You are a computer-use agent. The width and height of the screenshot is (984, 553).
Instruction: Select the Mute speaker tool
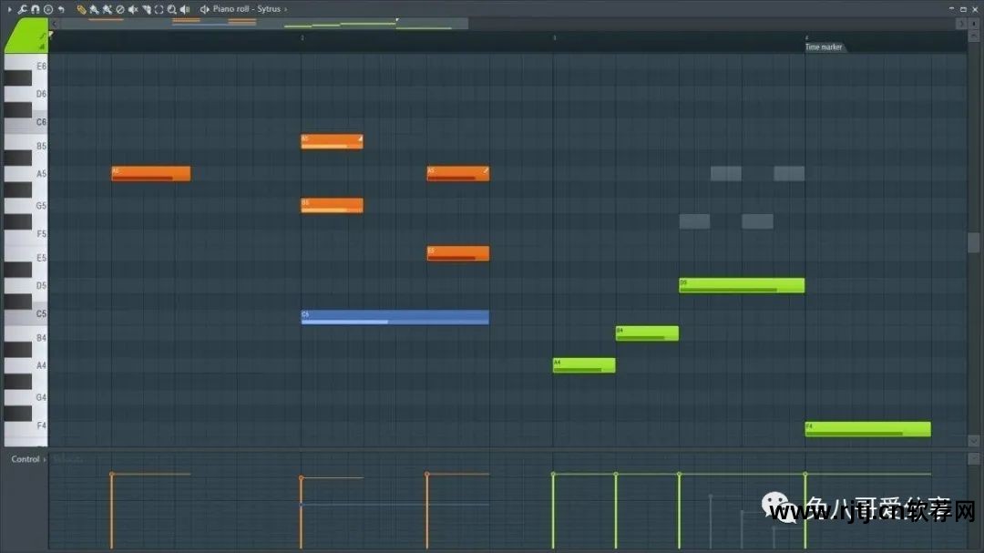(133, 9)
